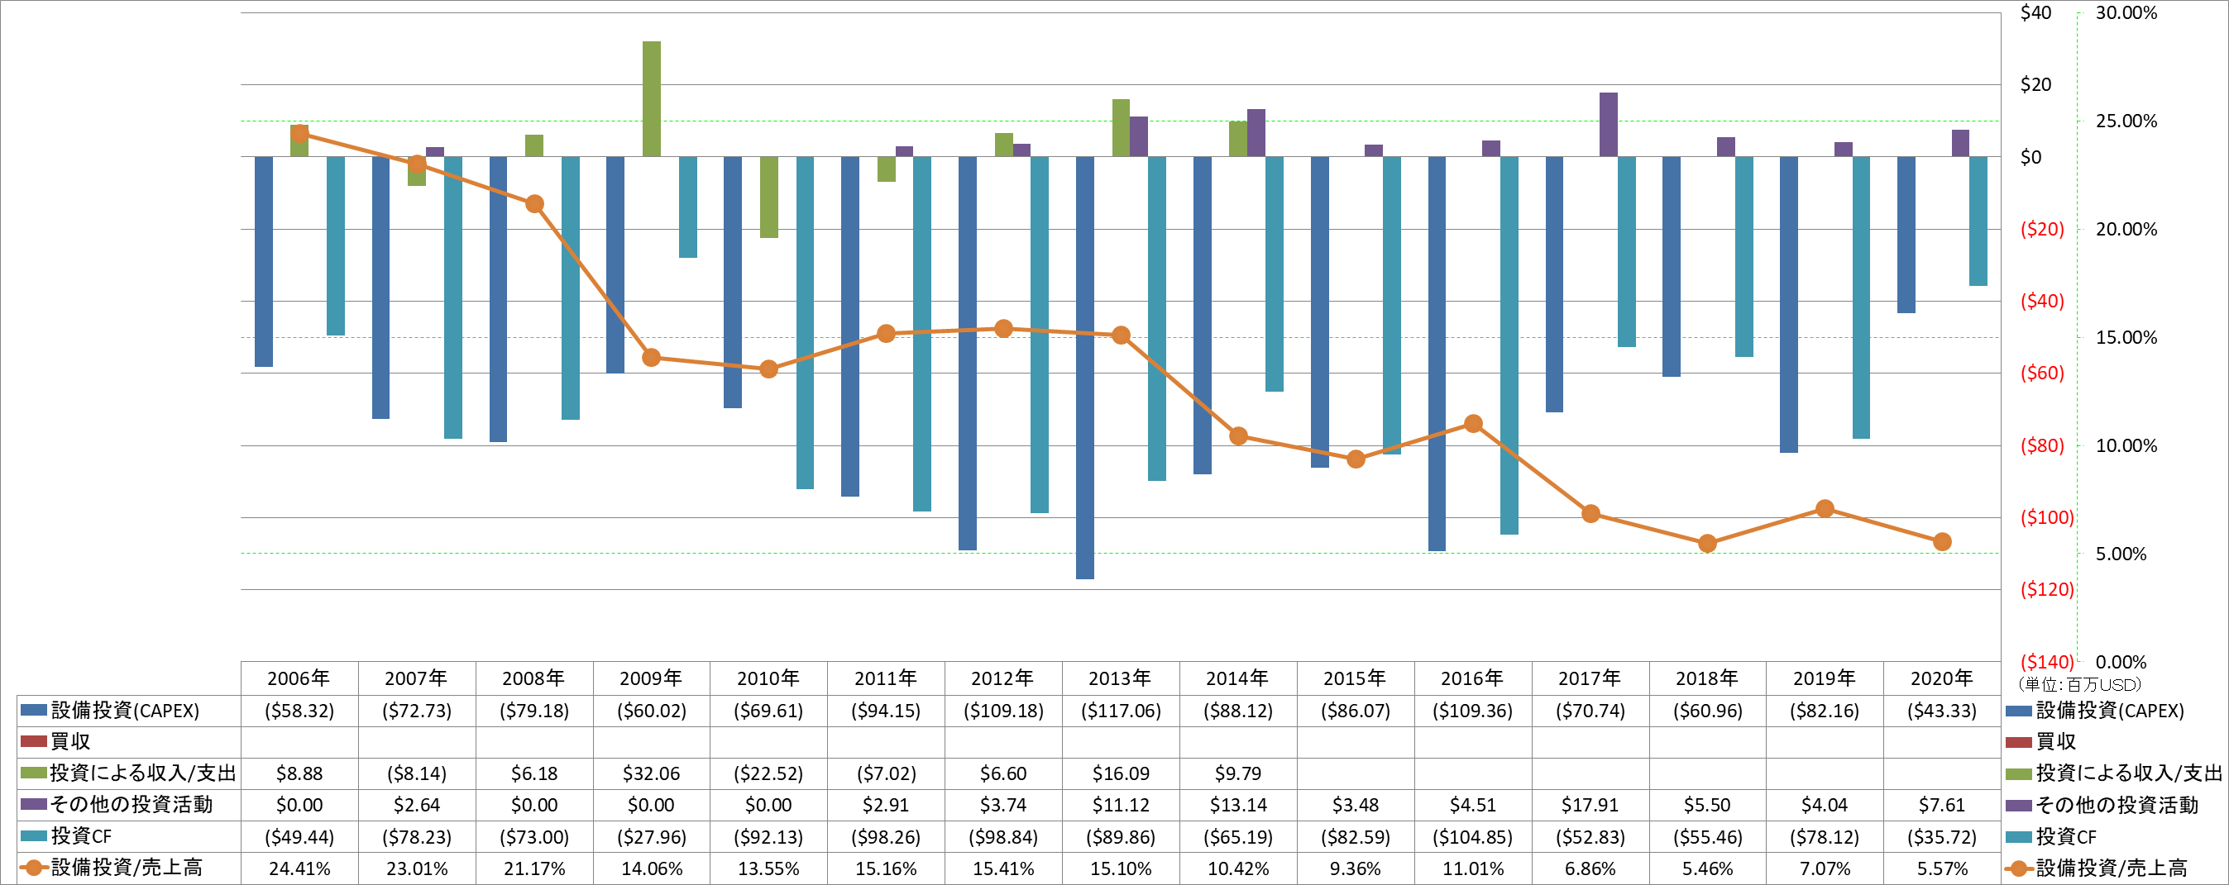Select 投資による収入/支出 label in right legend

coord(2129,773)
